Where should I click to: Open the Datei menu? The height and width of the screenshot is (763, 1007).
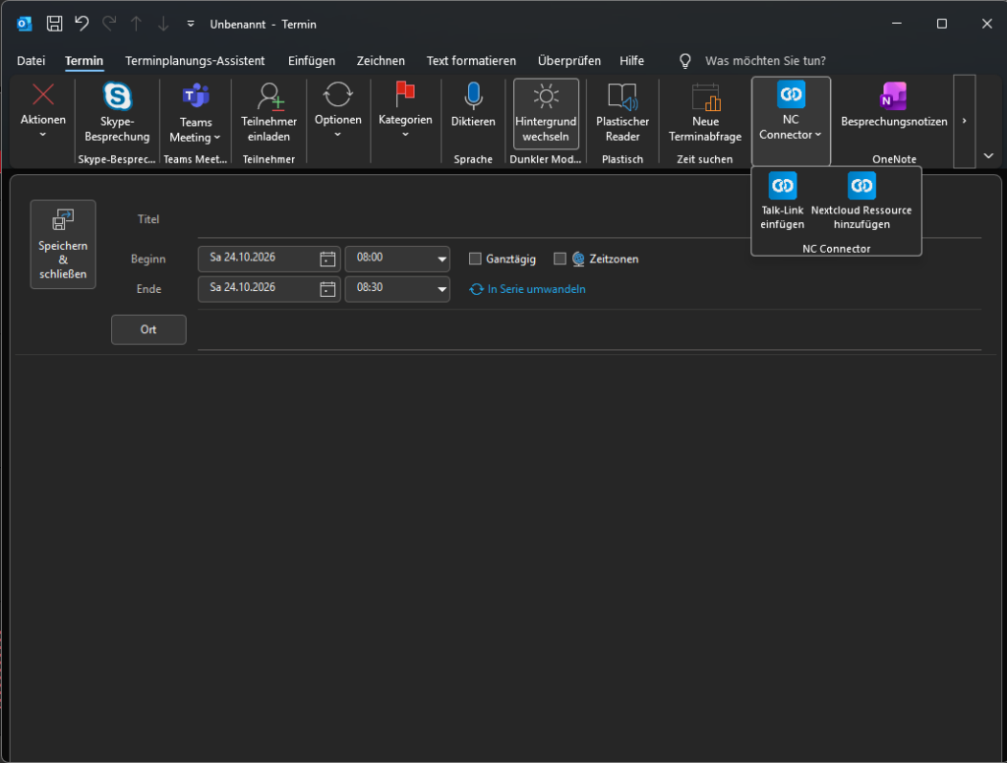point(30,61)
